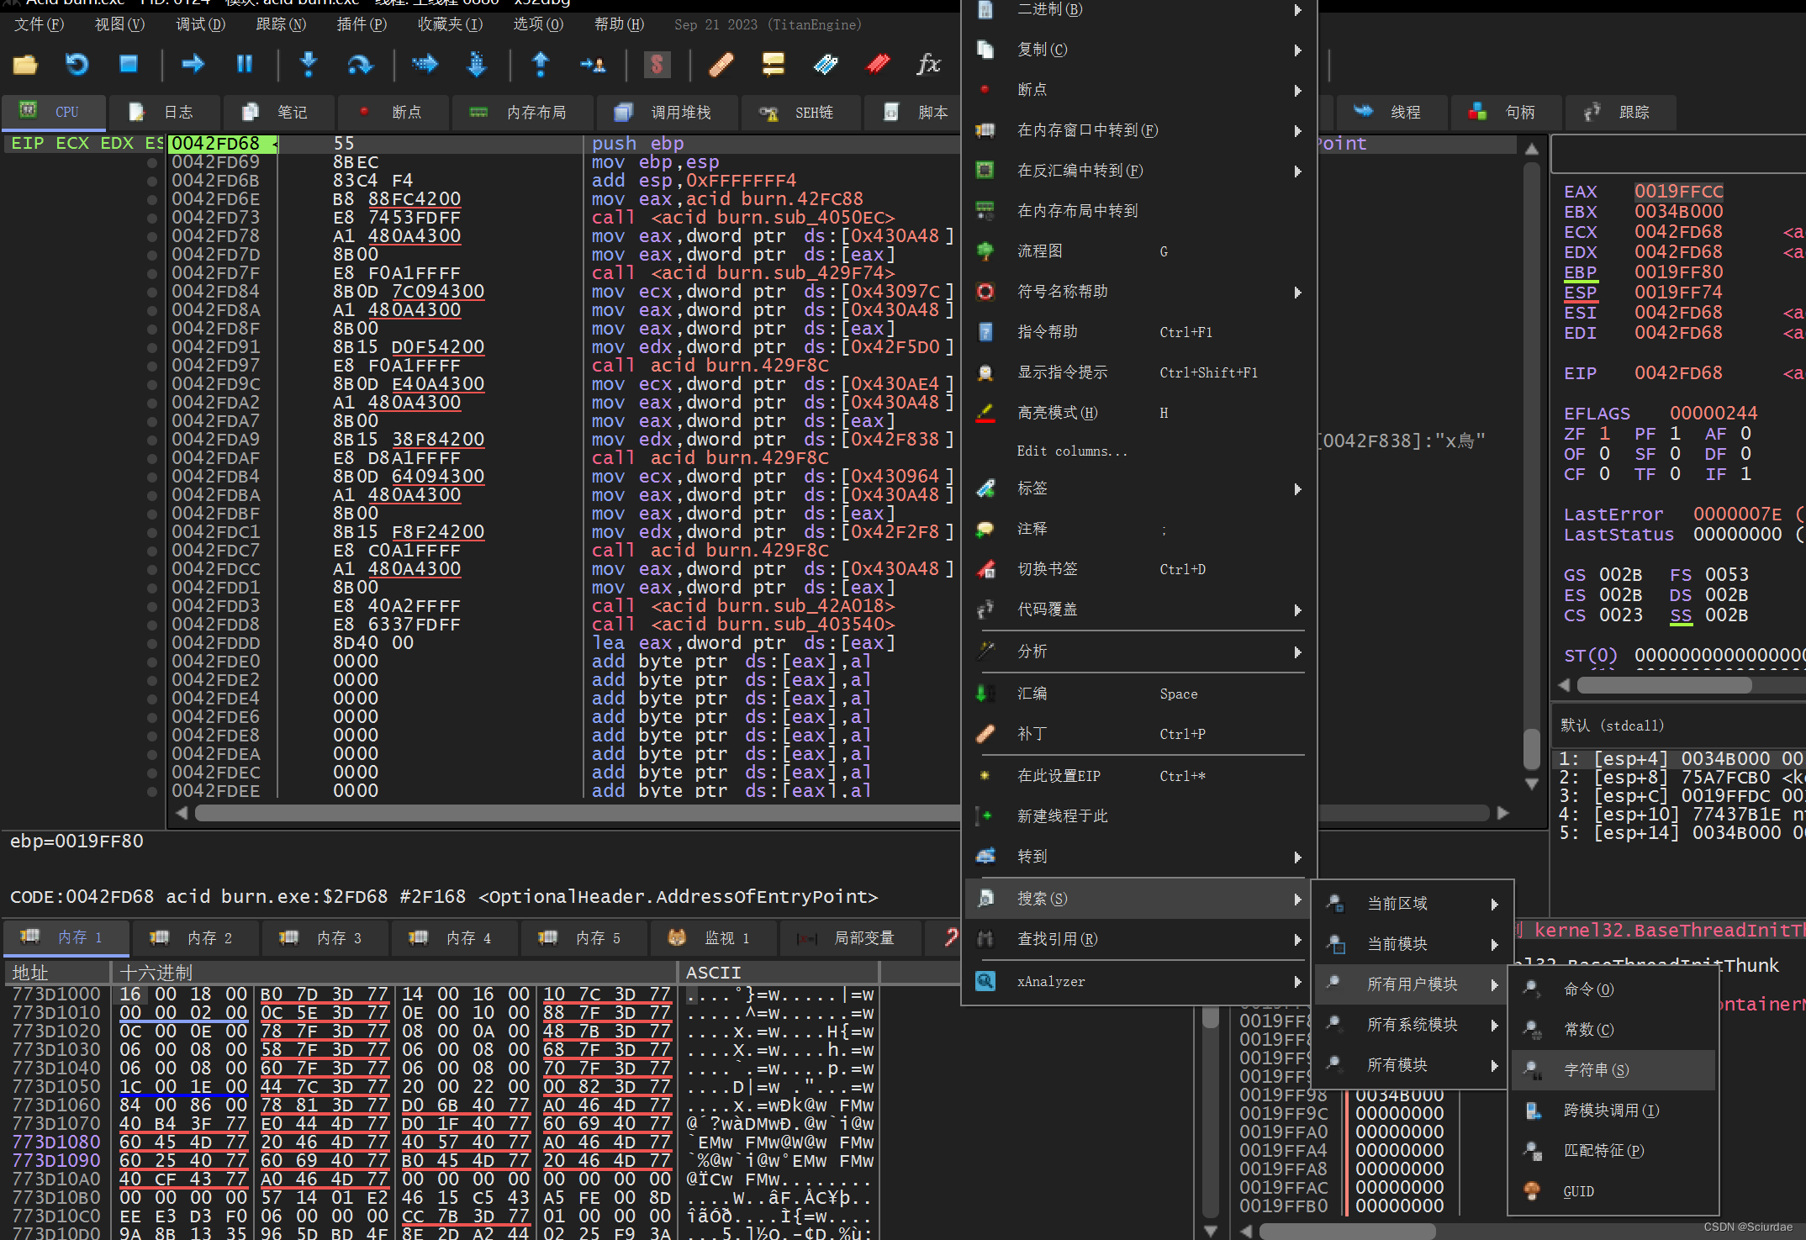Expand the 当前模块 search submenu
The width and height of the screenshot is (1806, 1240).
1412,944
